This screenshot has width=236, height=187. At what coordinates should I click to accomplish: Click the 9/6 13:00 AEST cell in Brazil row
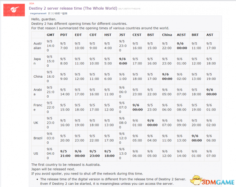pyautogui.click(x=181, y=138)
